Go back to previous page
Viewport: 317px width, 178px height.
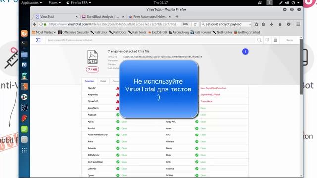(x=35, y=24)
